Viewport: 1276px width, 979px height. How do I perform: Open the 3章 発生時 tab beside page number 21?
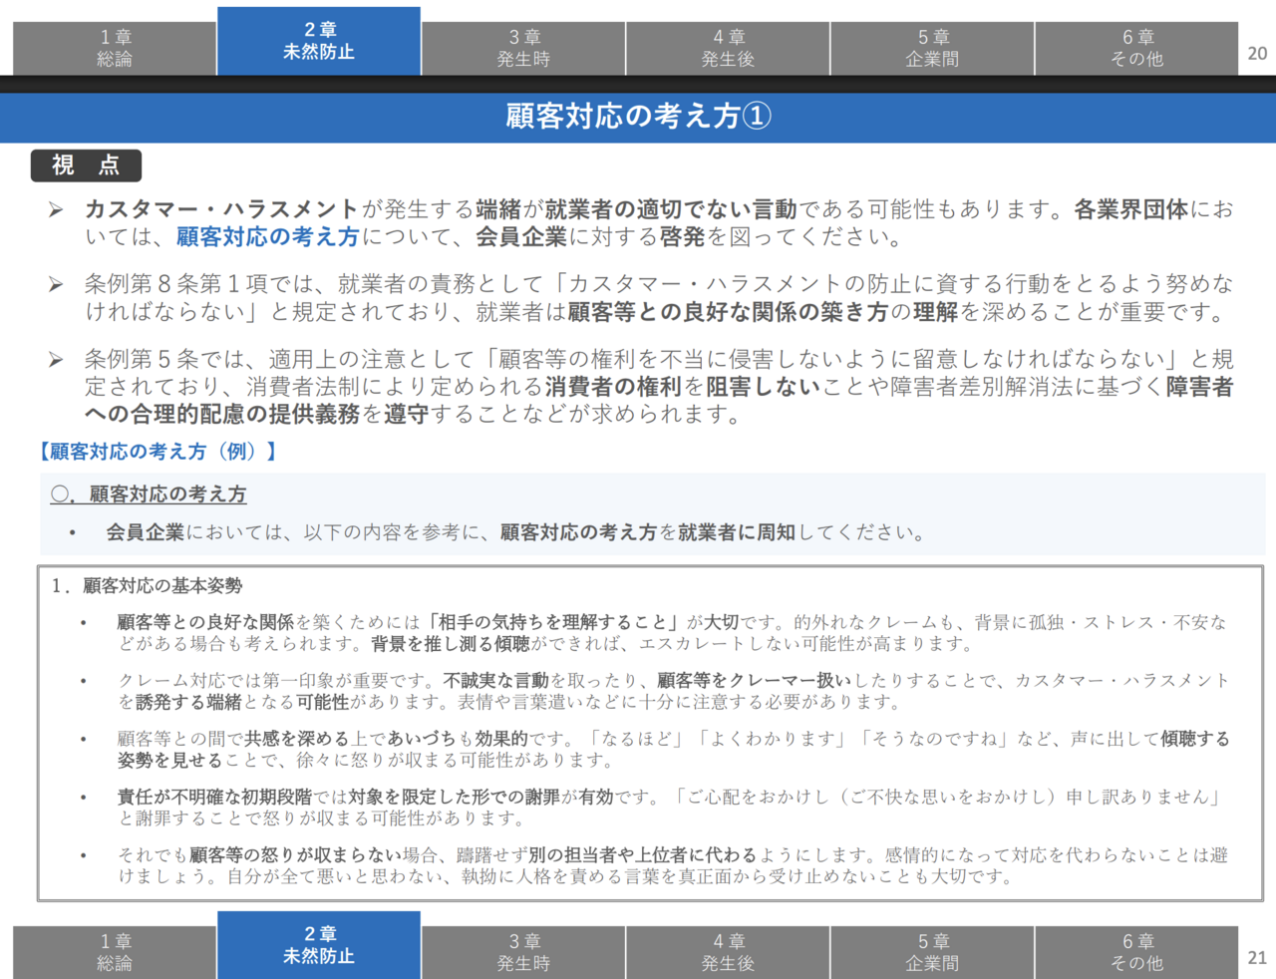tap(523, 952)
